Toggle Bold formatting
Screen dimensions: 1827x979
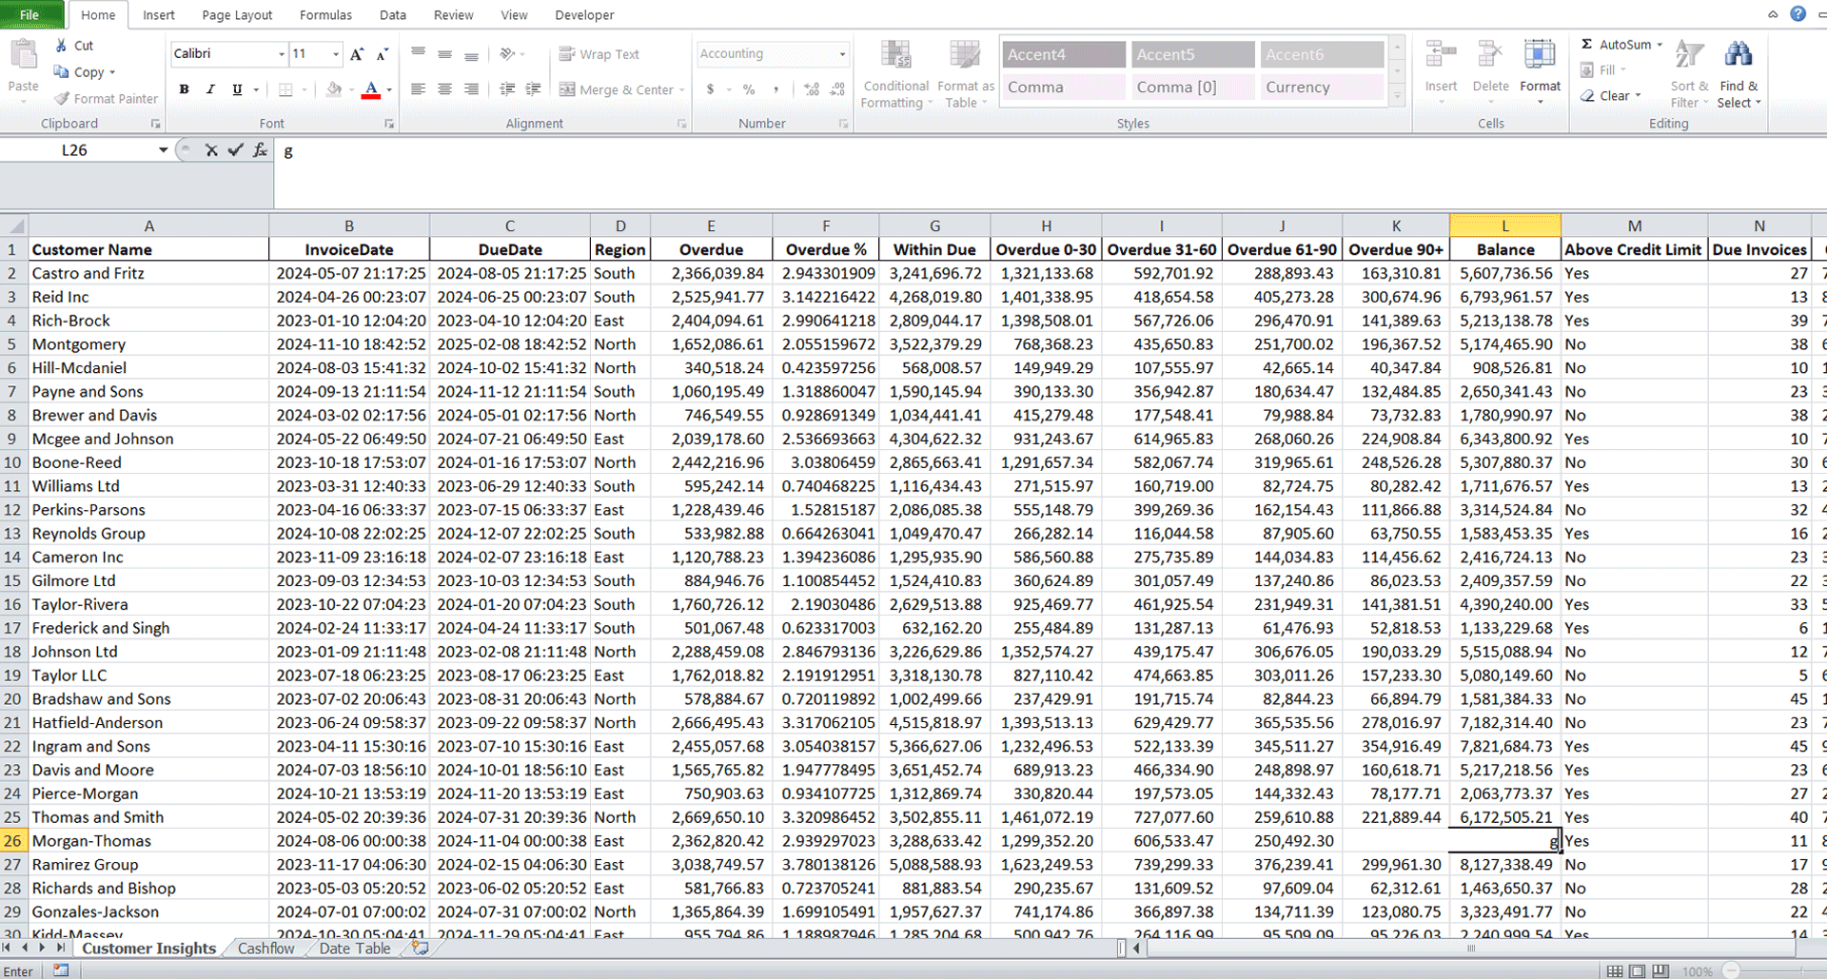click(185, 89)
